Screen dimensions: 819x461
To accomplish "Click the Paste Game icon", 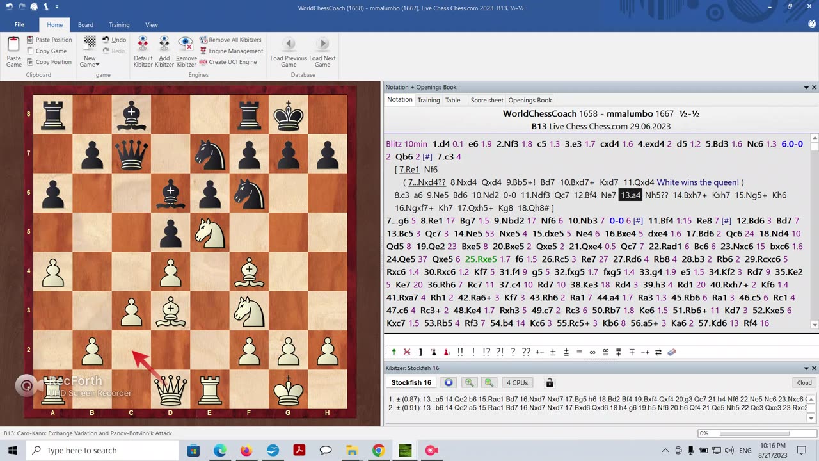I will pos(13,51).
